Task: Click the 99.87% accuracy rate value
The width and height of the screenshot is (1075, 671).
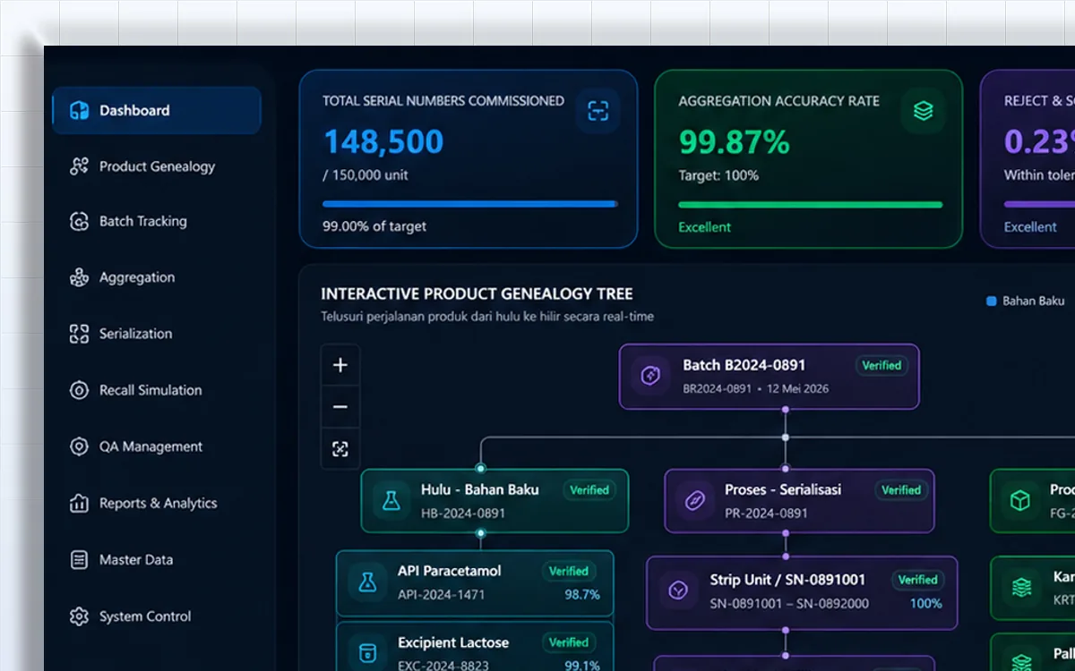Action: pyautogui.click(x=735, y=141)
